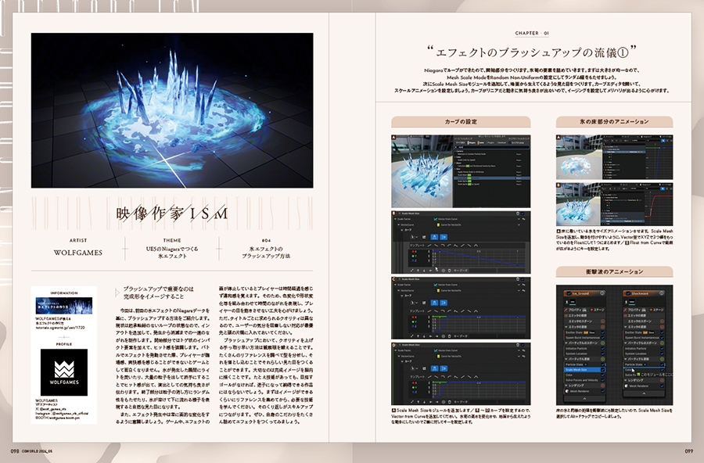Click WOLFGAMES profile logo thumbnail

pos(64,372)
